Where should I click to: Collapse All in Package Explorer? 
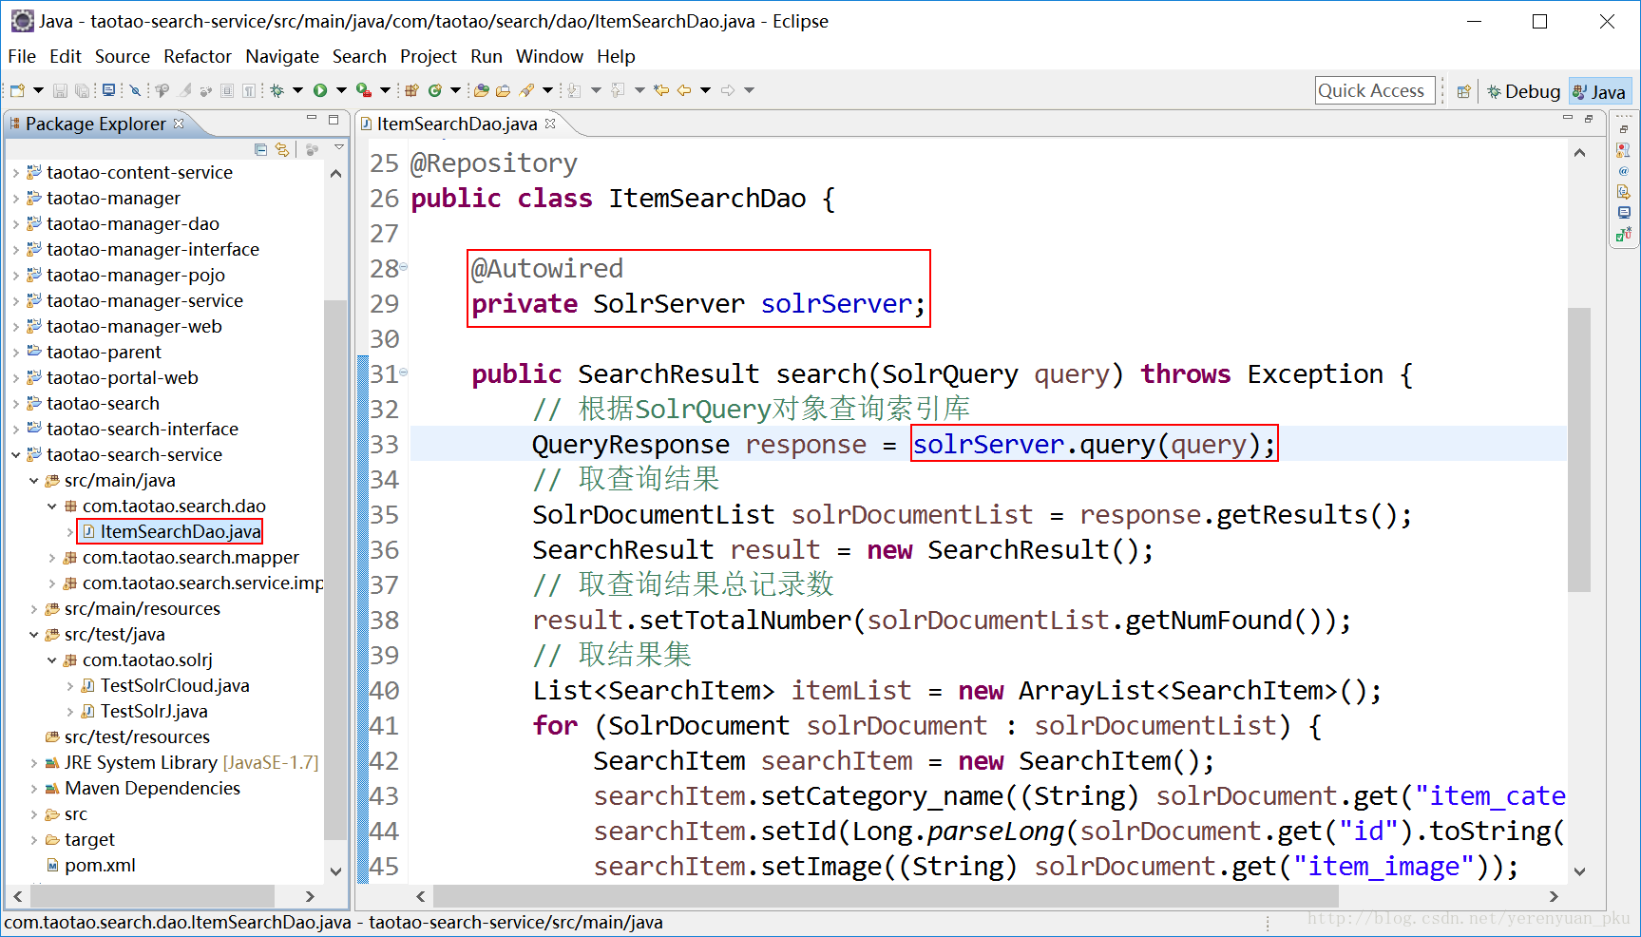(261, 149)
